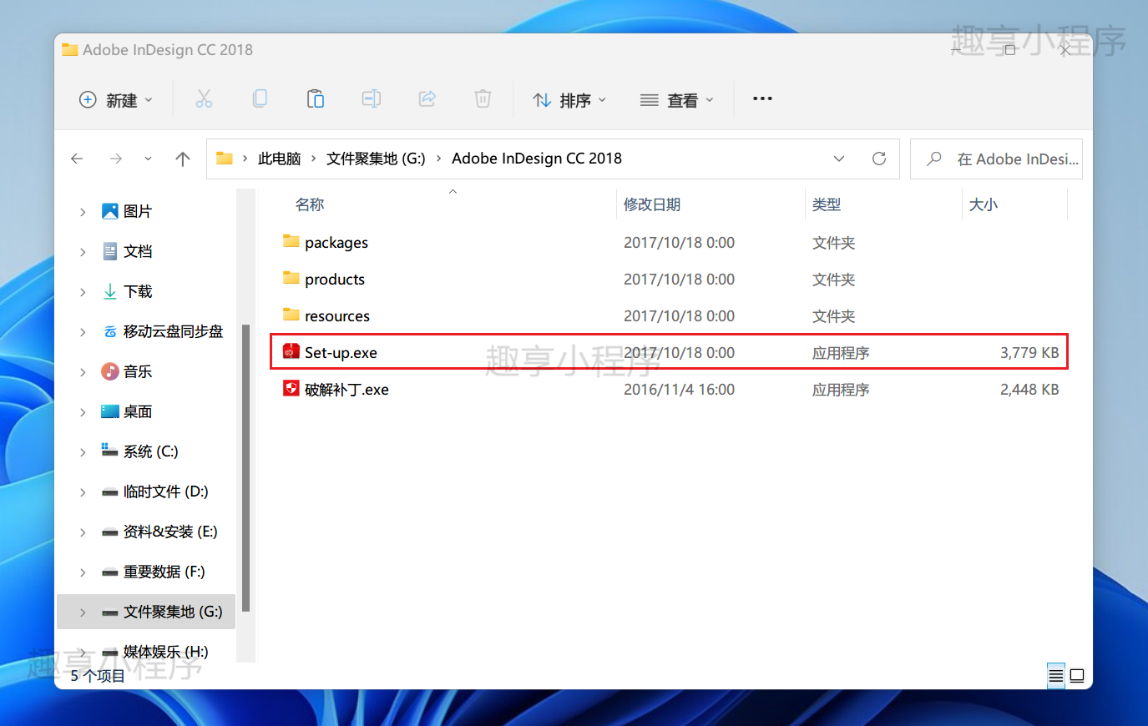Click the Paste clipboard icon
This screenshot has width=1148, height=726.
315,98
